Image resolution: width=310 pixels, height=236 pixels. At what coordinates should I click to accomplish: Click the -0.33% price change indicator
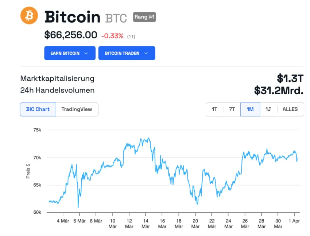[112, 36]
